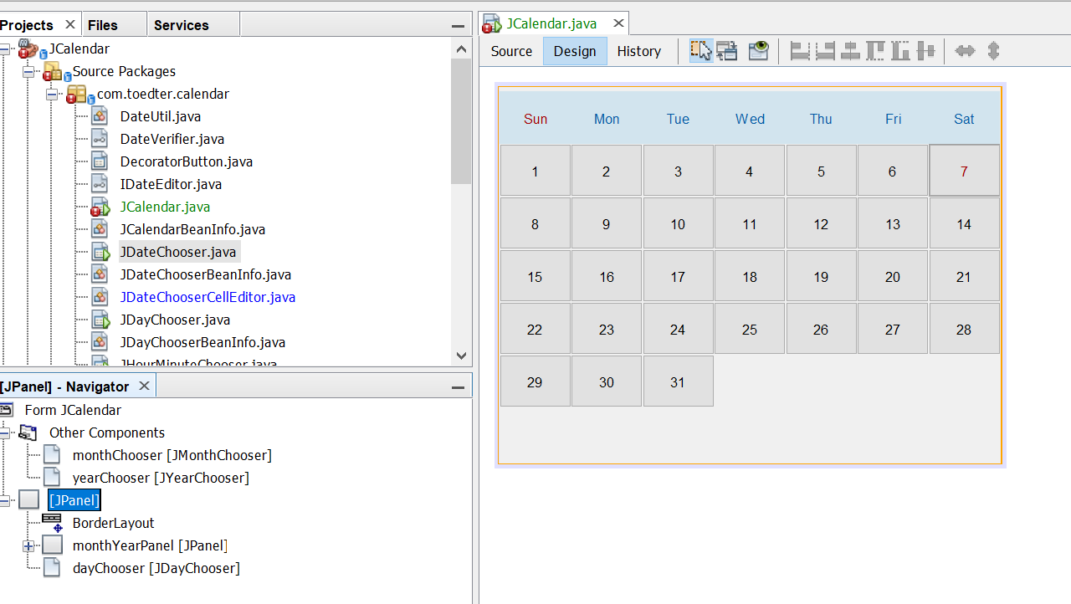
Task: Close the Navigator panel tab
Action: (x=144, y=386)
